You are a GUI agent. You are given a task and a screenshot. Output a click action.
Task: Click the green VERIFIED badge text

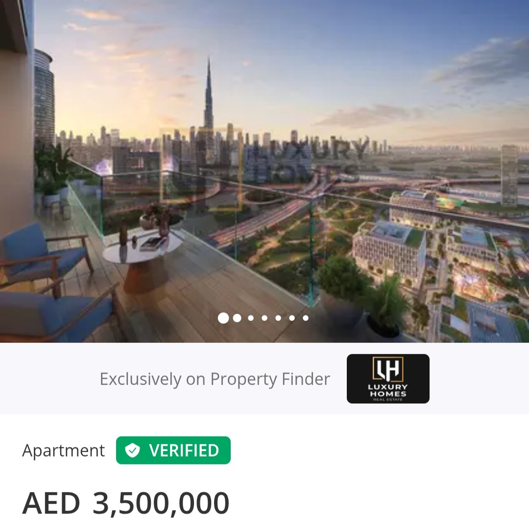pos(184,451)
